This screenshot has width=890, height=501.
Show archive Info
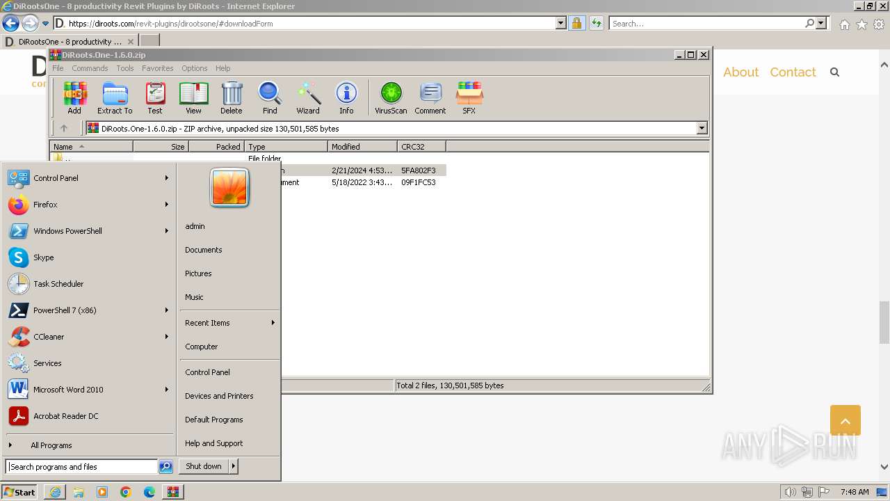click(x=346, y=97)
